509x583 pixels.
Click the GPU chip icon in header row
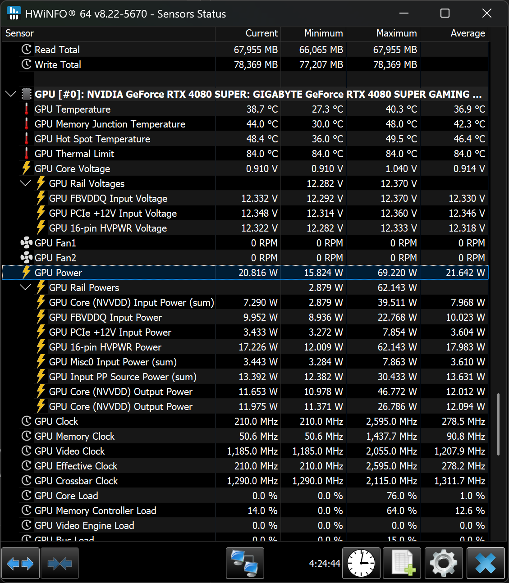point(27,94)
